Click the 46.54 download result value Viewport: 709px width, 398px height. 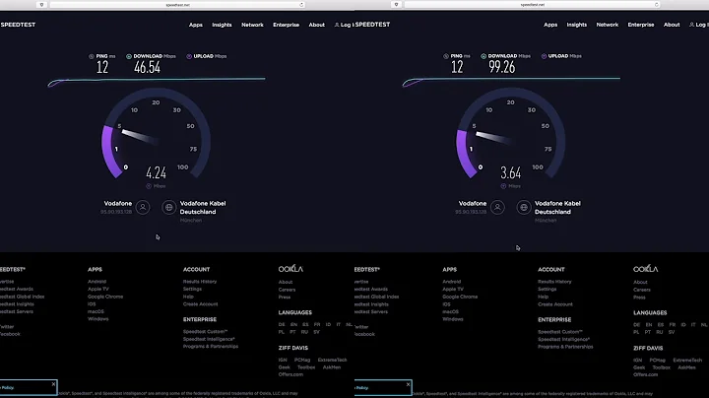point(147,67)
